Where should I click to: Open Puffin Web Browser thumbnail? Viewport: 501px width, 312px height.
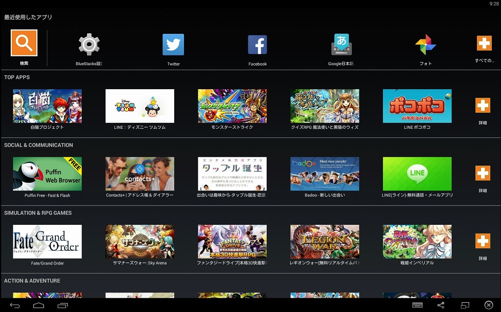tap(47, 174)
